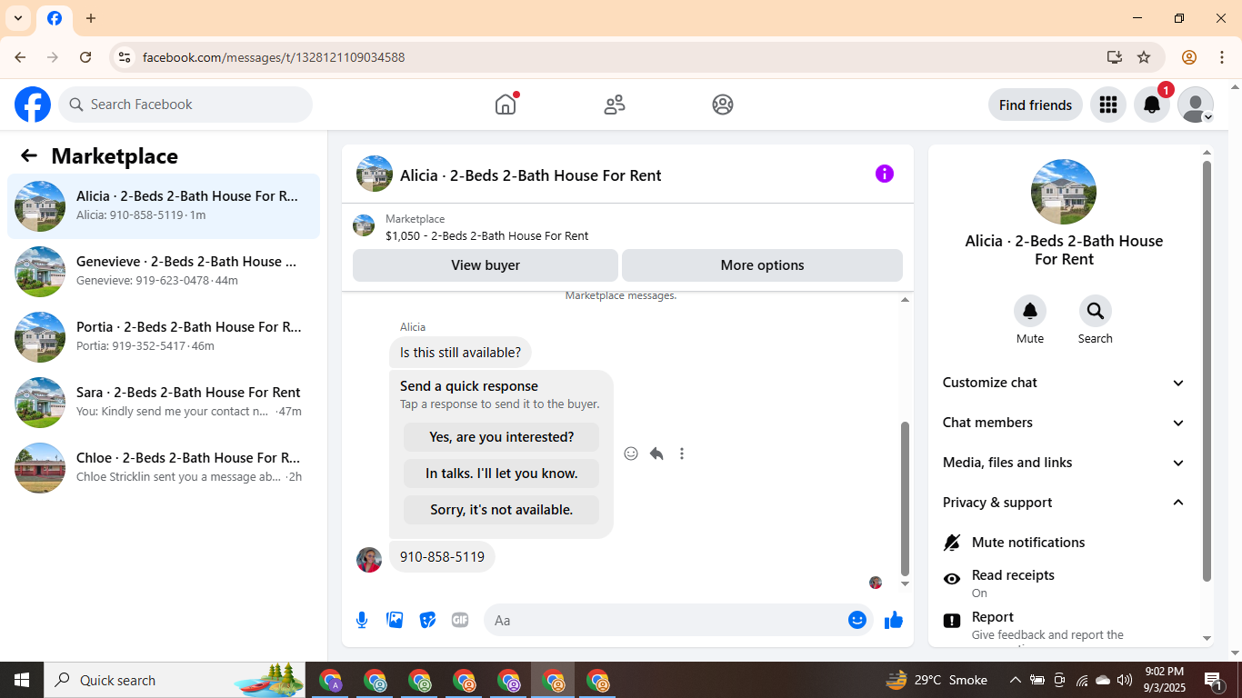
Task: Send 'Sorry, it's not available.' response
Action: 502,510
